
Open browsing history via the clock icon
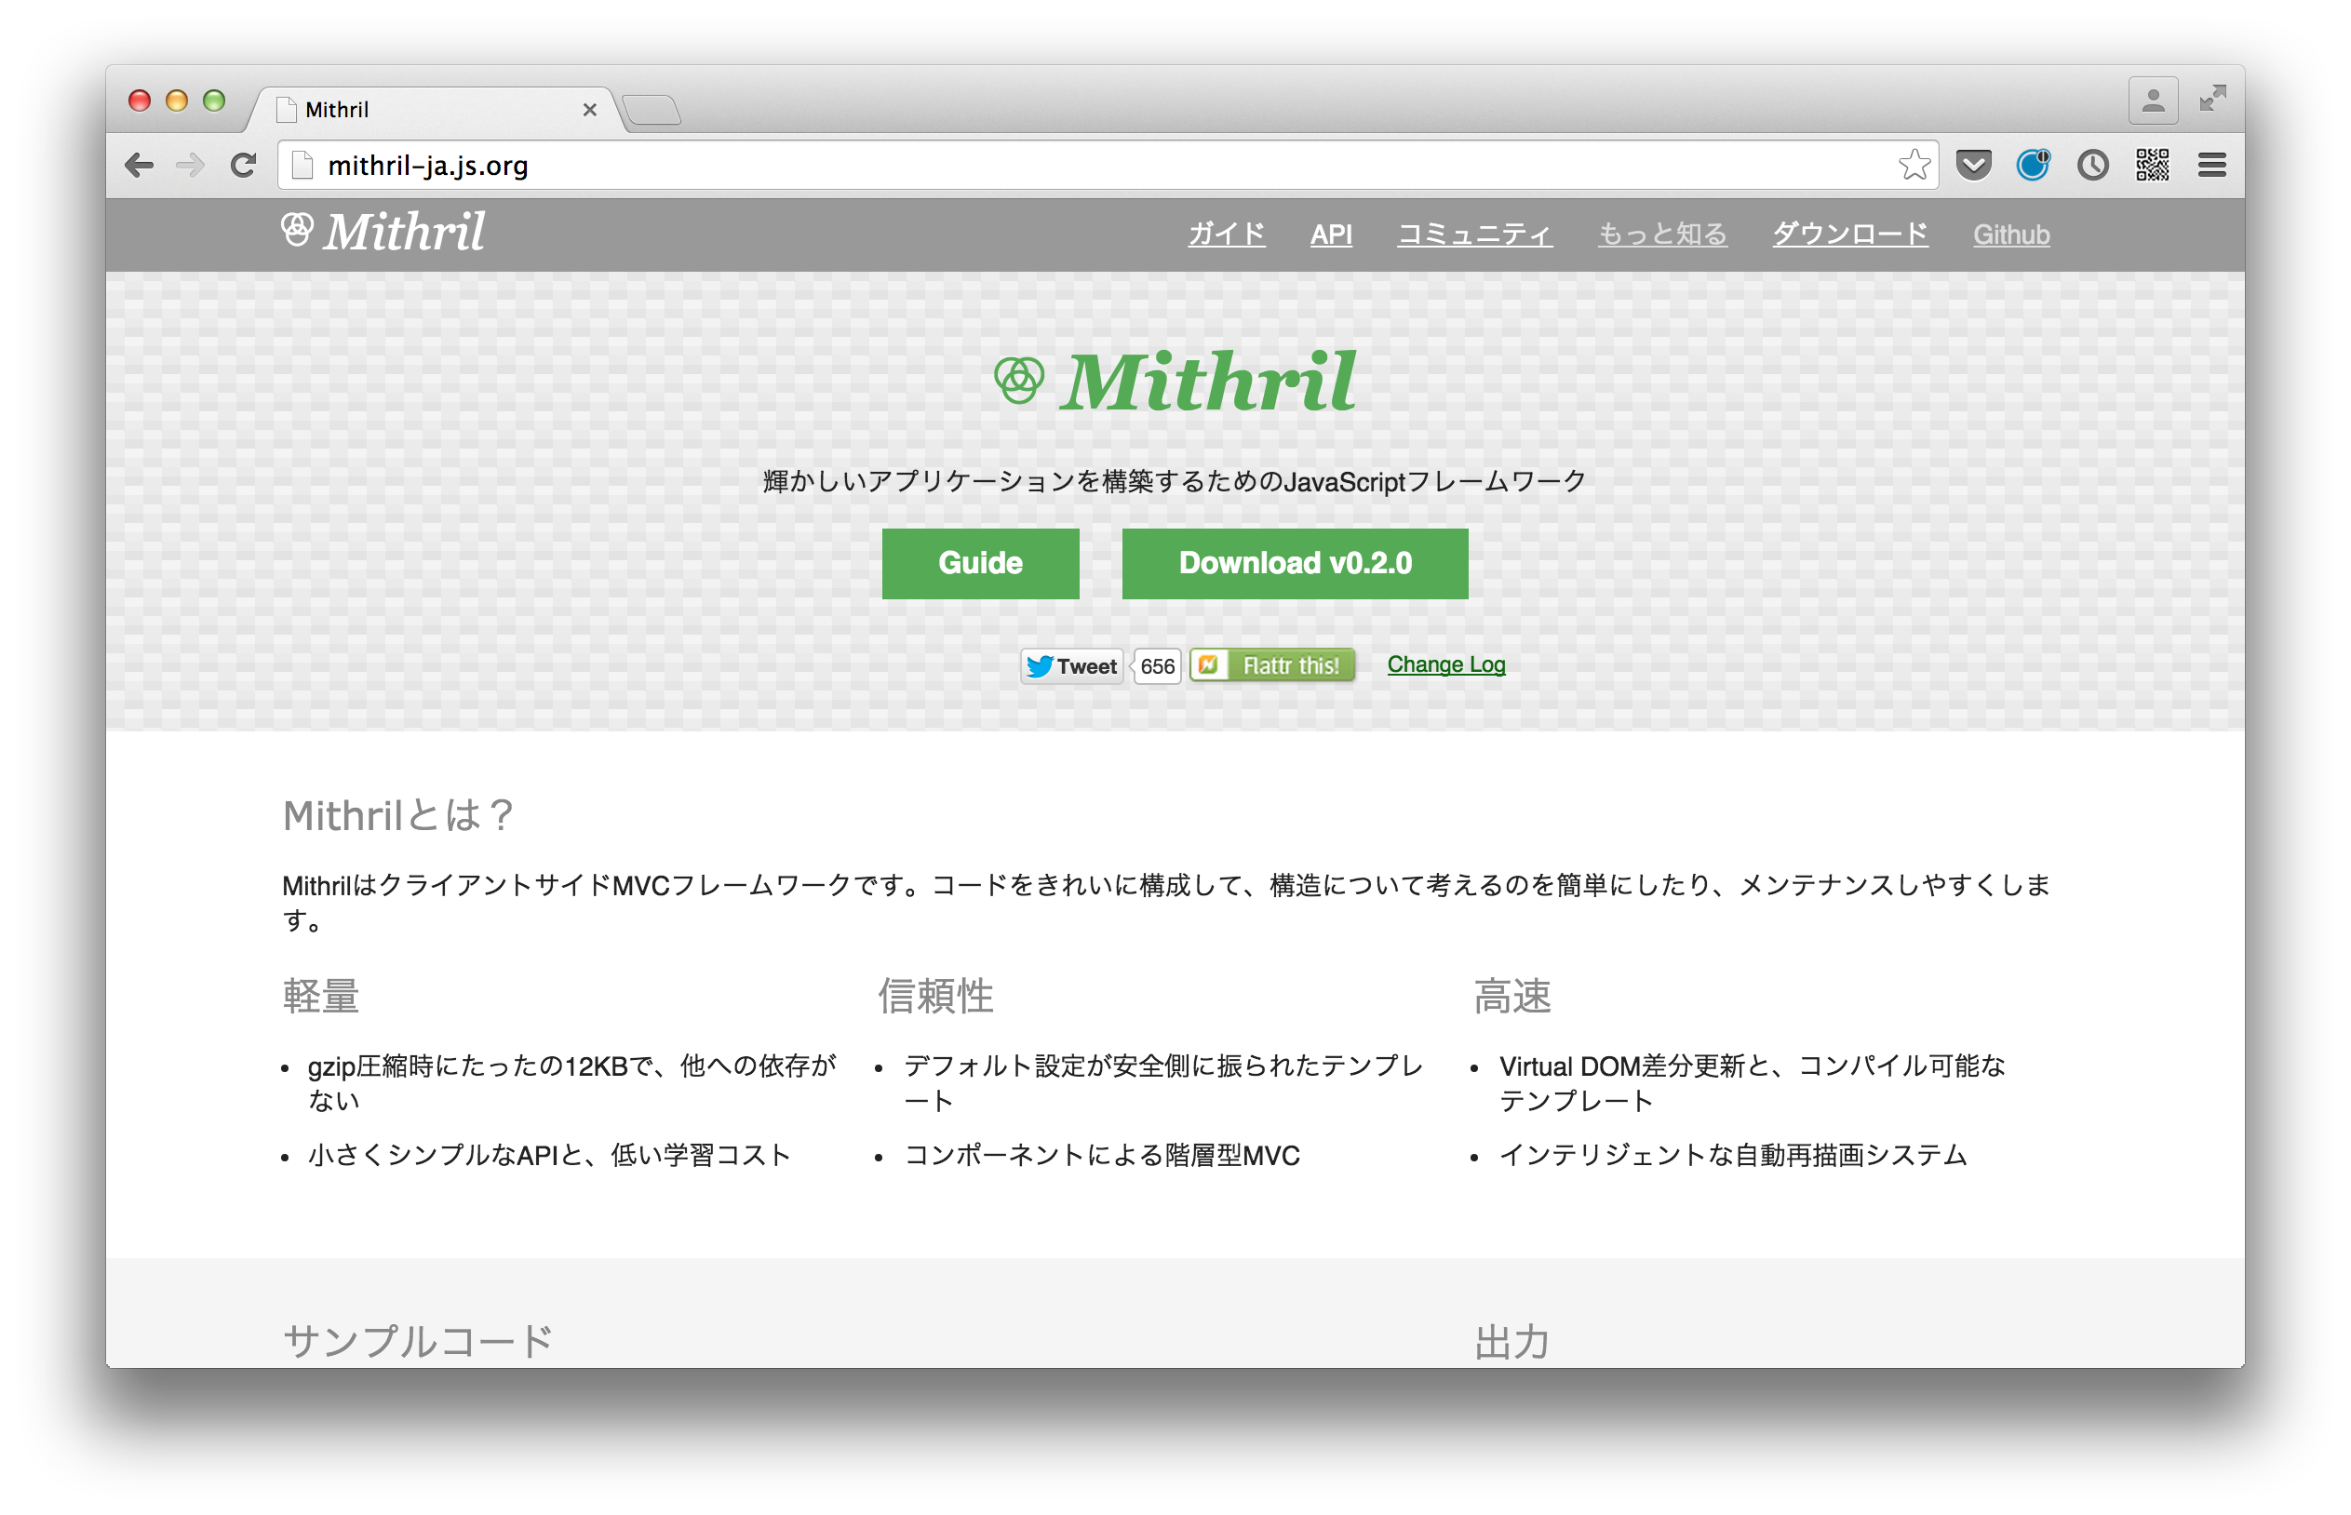pyautogui.click(x=2093, y=165)
